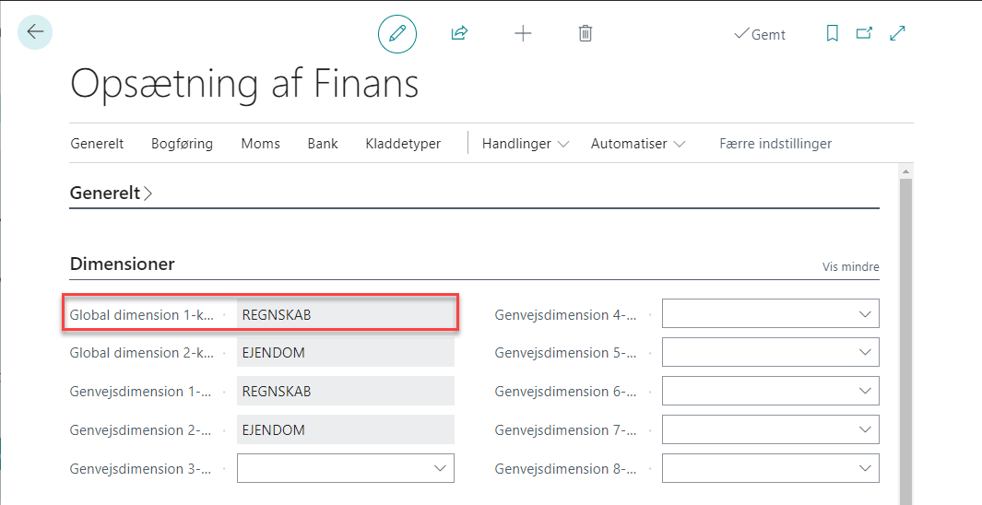Open Genvejsdimension 4 dropdown

pos(771,313)
